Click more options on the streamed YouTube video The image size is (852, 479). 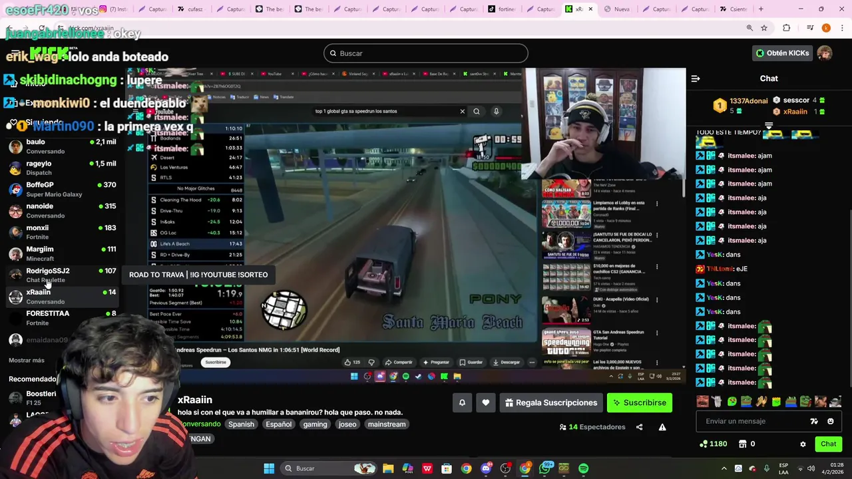tap(532, 362)
